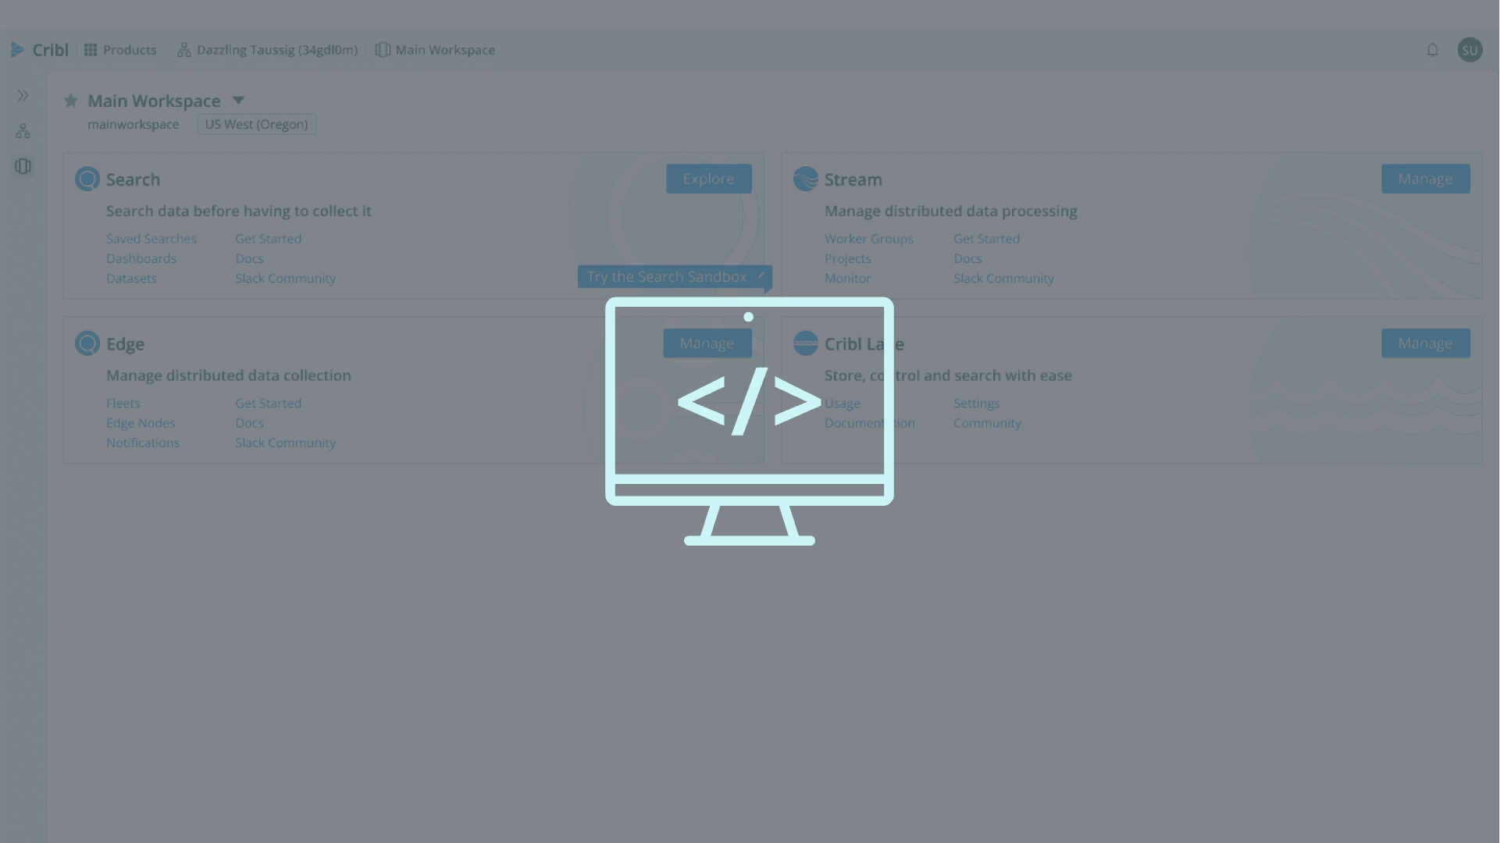Open Docs link under Edge
Screen dimensions: 1500x843
pyautogui.click(x=249, y=423)
